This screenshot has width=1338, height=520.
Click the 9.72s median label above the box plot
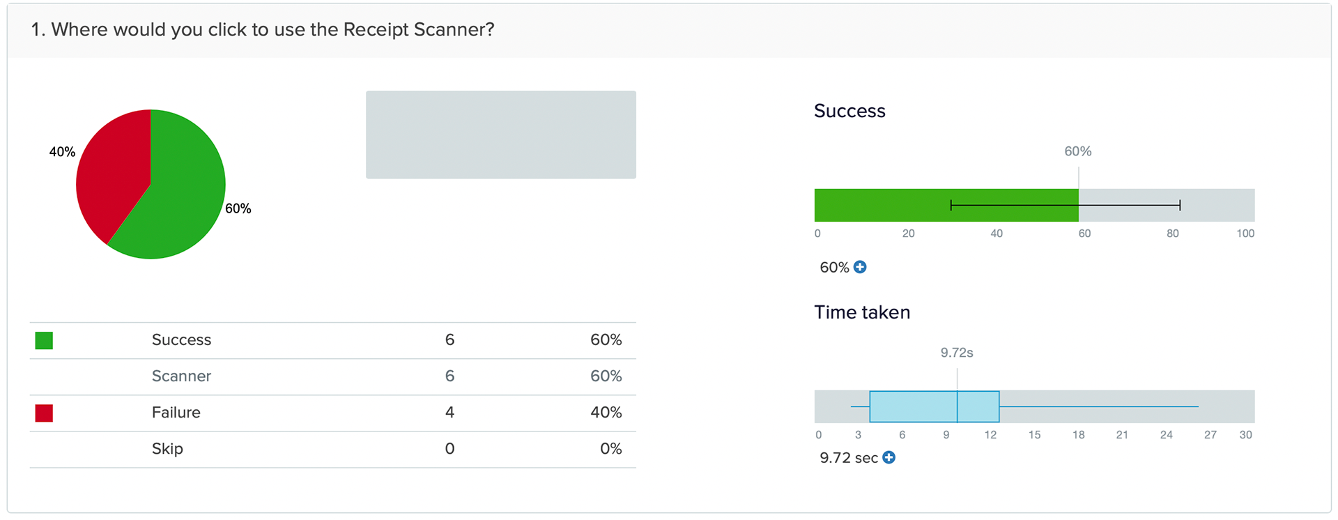point(956,353)
